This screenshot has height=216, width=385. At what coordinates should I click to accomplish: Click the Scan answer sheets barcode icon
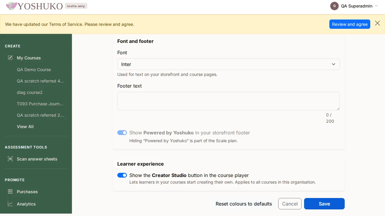(x=10, y=159)
